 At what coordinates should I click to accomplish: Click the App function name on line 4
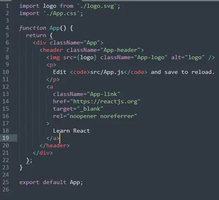(x=54, y=28)
